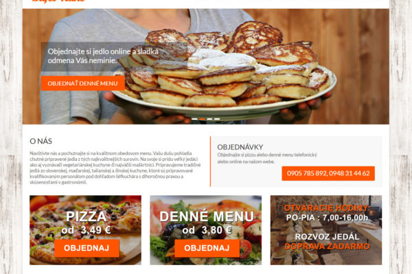
Task: Click the O NÁS heading
Action: coord(41,141)
